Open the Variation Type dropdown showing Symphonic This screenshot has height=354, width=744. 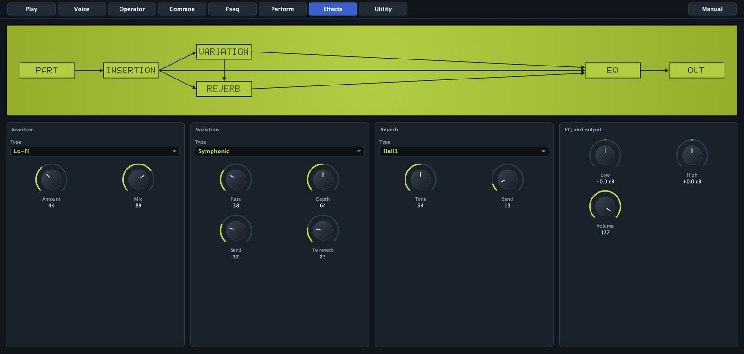click(x=279, y=151)
